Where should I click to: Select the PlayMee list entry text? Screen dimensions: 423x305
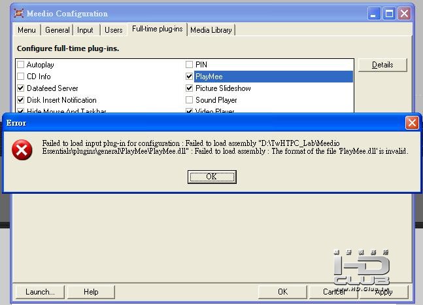(x=209, y=77)
